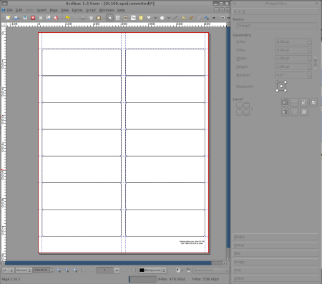
Task: Open the Background layer dropdown
Action: pyautogui.click(x=152, y=270)
